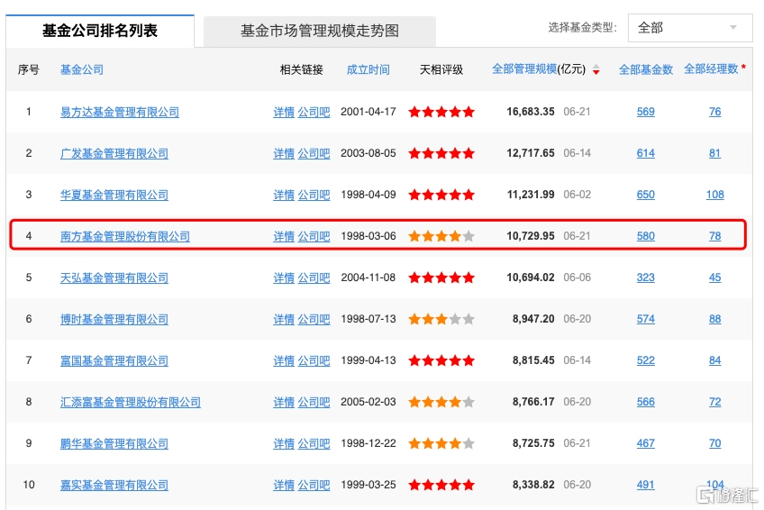Select the 10,729.95 scale value text
Screen dimensions: 764x510
pyautogui.click(x=531, y=236)
